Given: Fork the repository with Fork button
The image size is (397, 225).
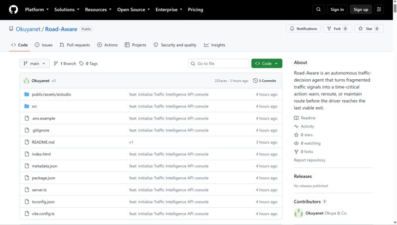Looking at the screenshot, I should pyautogui.click(x=337, y=29).
